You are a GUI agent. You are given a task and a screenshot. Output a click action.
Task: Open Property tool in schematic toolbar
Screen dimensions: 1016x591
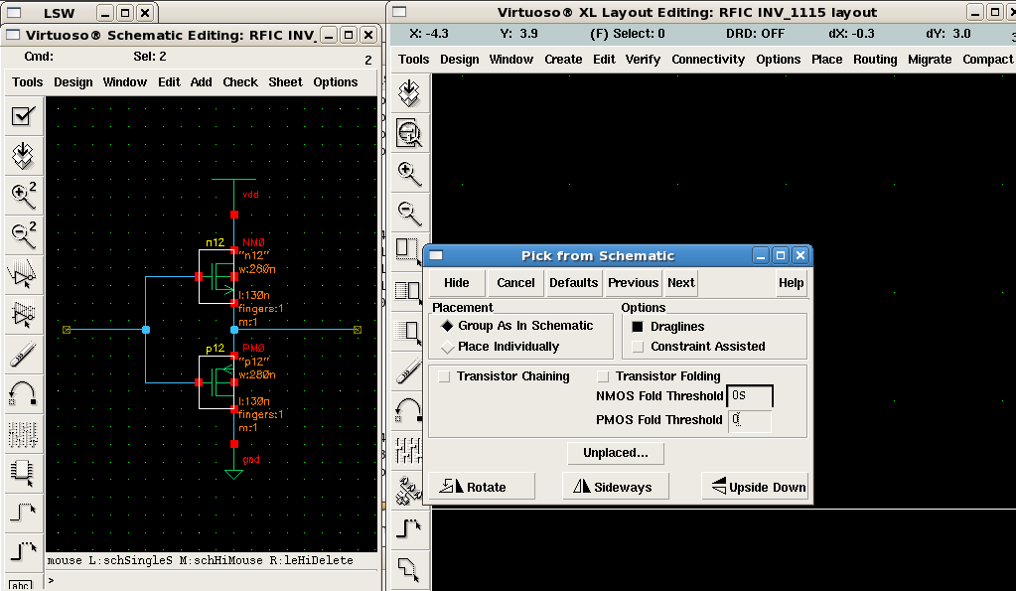[x=24, y=435]
